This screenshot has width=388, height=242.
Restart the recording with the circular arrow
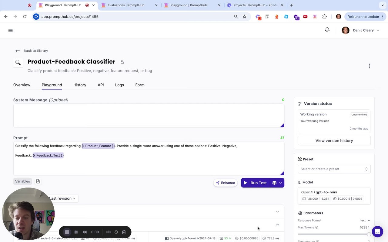[x=116, y=232]
